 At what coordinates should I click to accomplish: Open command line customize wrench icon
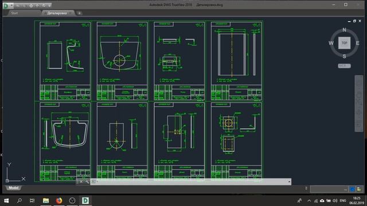87,181
